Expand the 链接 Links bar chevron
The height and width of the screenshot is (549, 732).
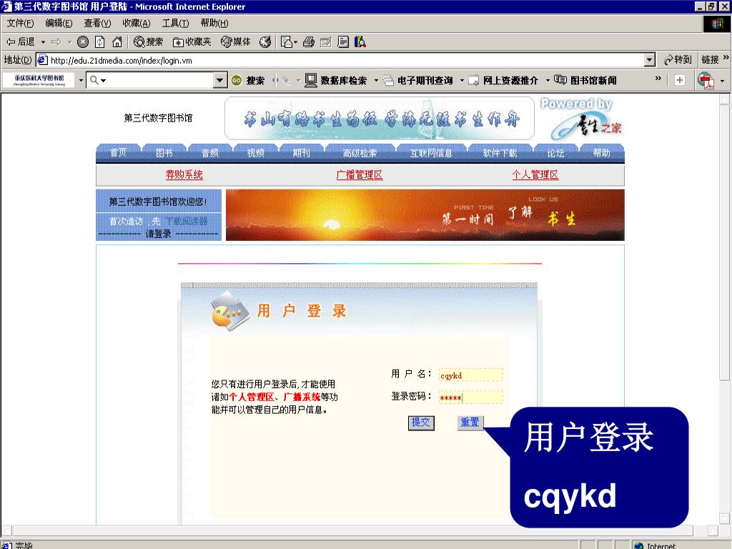(x=726, y=57)
